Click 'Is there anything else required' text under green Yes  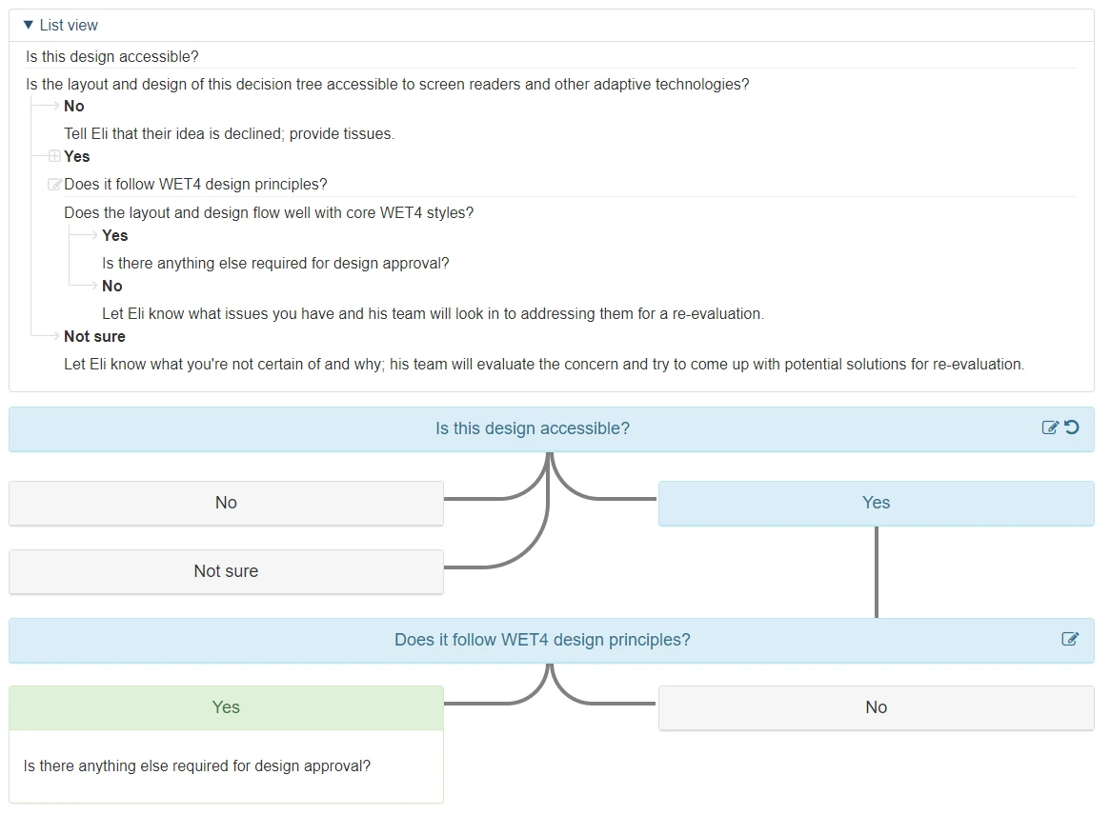click(197, 766)
